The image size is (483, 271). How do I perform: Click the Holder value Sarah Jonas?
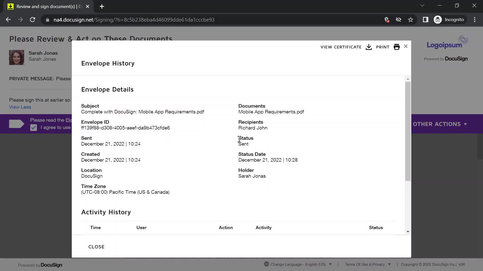click(x=252, y=176)
